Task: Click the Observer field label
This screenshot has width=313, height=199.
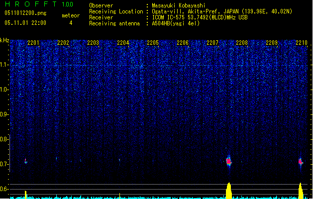Action: (101, 5)
